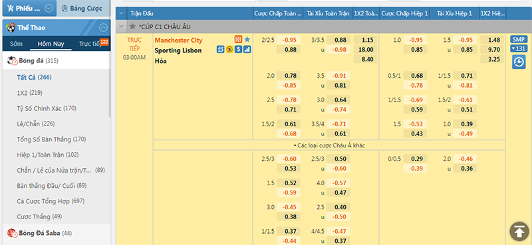The width and height of the screenshot is (532, 245).
Task: Open the 1X2 (219) market list
Action: [x=29, y=93]
